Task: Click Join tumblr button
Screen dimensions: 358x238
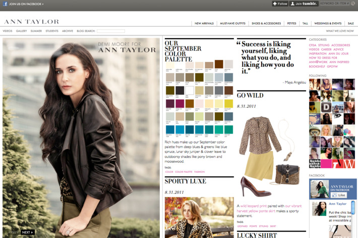Action: 304,4
